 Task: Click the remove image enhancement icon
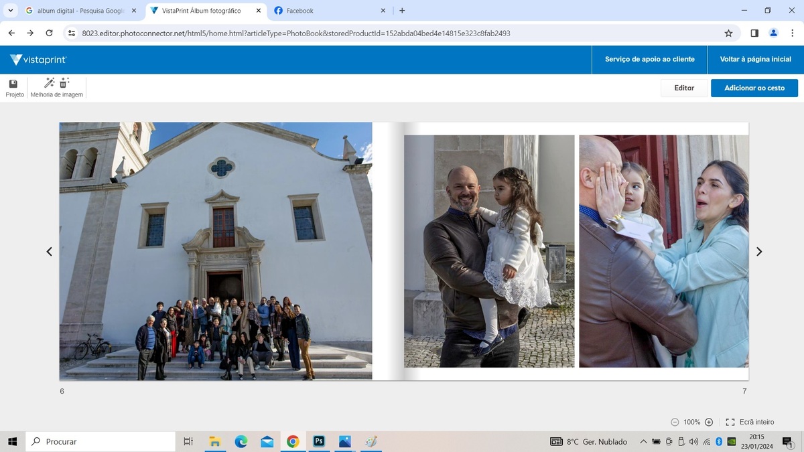point(64,83)
